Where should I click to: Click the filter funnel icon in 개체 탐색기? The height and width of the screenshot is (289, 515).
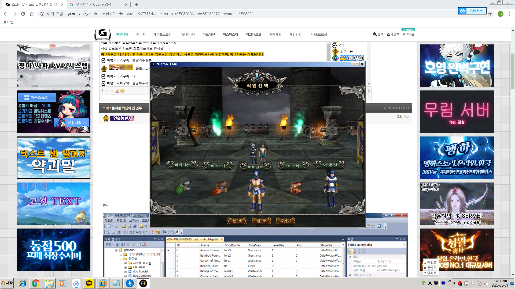coord(133,245)
